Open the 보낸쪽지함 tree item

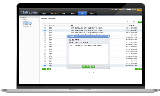(28, 25)
